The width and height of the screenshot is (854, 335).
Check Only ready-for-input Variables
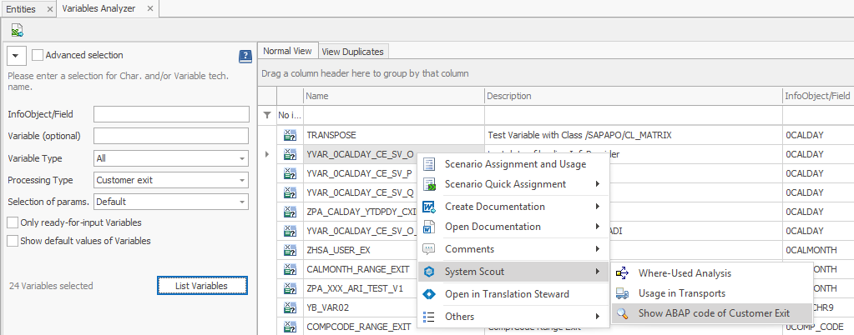(13, 222)
